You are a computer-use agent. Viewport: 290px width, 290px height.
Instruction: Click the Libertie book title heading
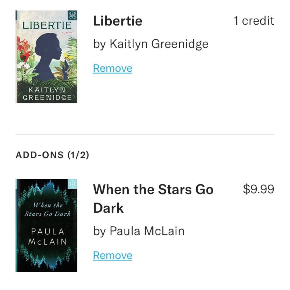(118, 21)
